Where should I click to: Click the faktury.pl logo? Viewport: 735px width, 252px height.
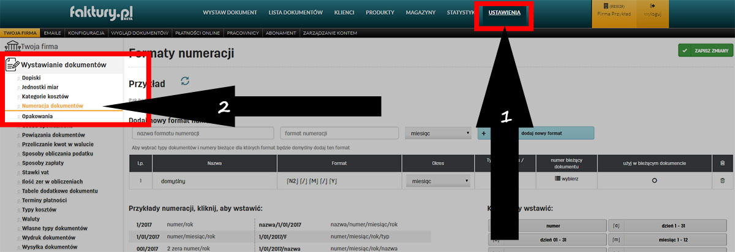tap(101, 12)
